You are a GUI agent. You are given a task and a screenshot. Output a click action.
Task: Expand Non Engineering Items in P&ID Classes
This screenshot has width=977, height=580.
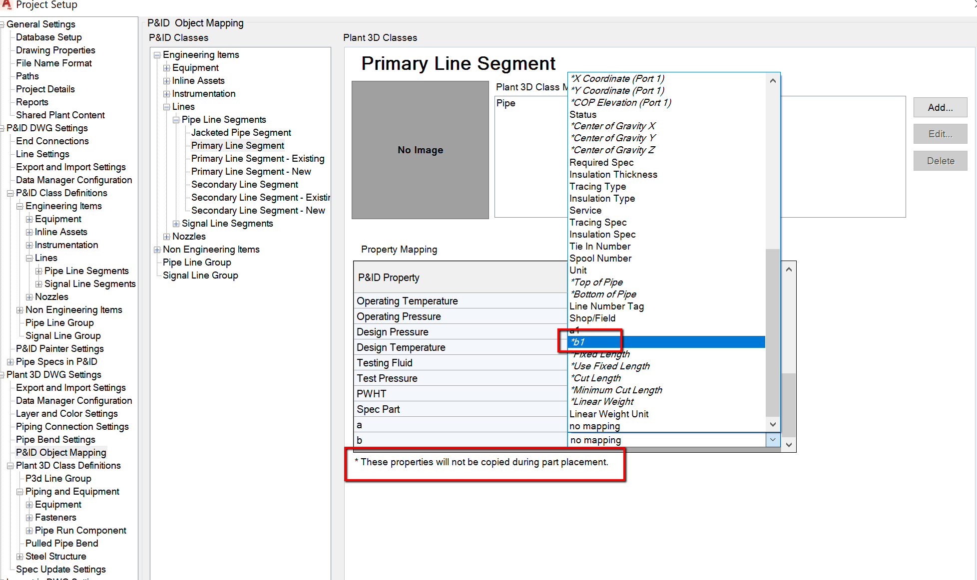click(157, 250)
